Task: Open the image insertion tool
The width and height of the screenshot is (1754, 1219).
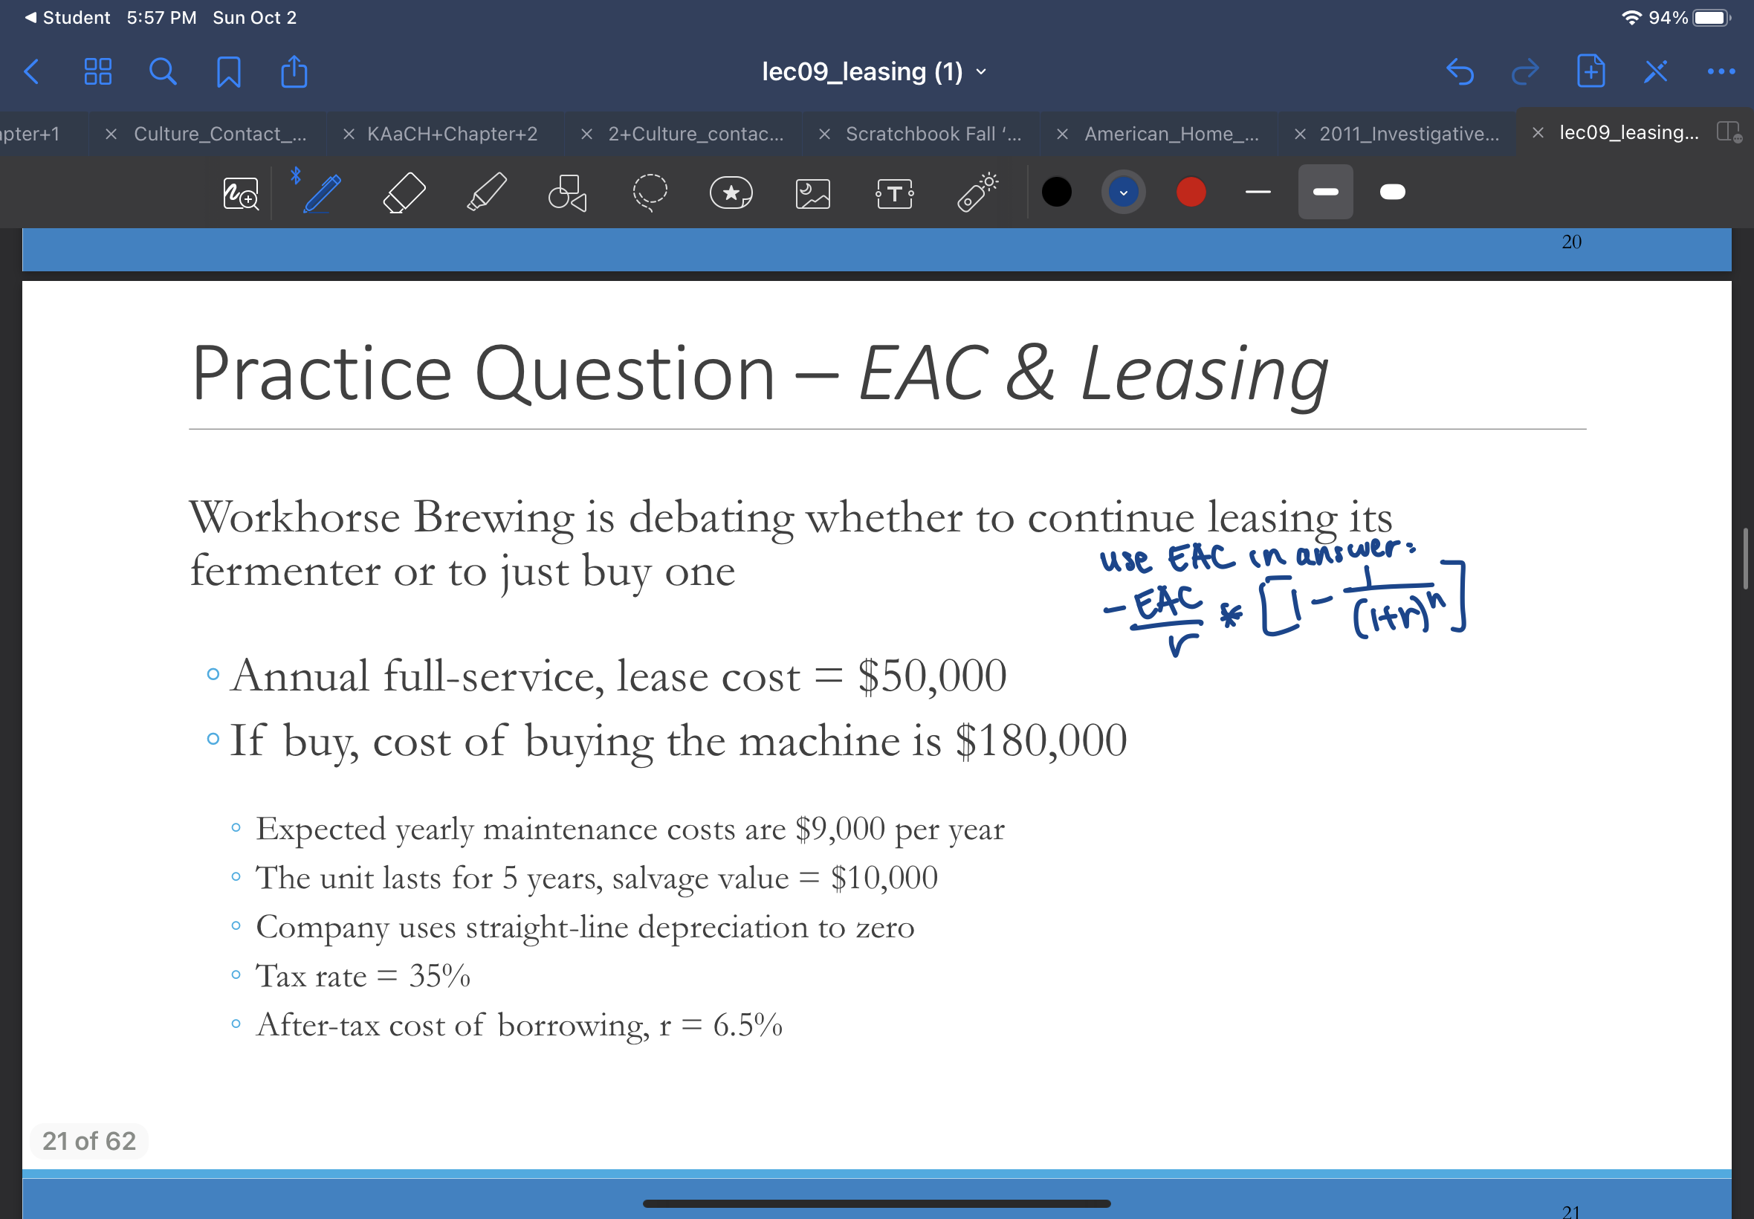Action: click(812, 191)
